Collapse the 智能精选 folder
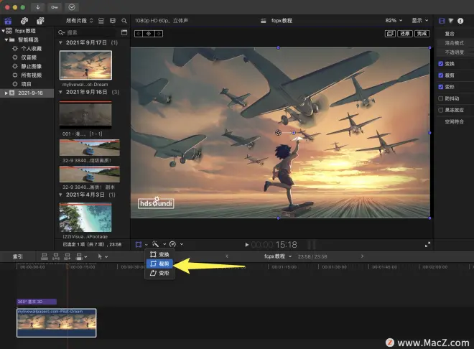The height and width of the screenshot is (349, 474). (6, 39)
